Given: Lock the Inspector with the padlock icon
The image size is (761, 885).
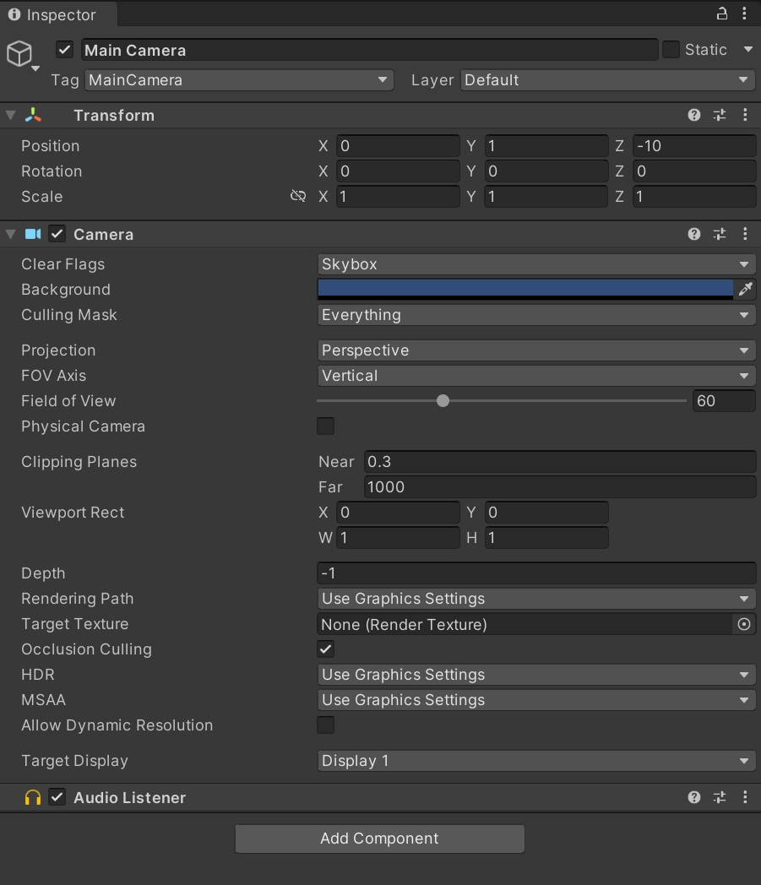Looking at the screenshot, I should pyautogui.click(x=720, y=14).
